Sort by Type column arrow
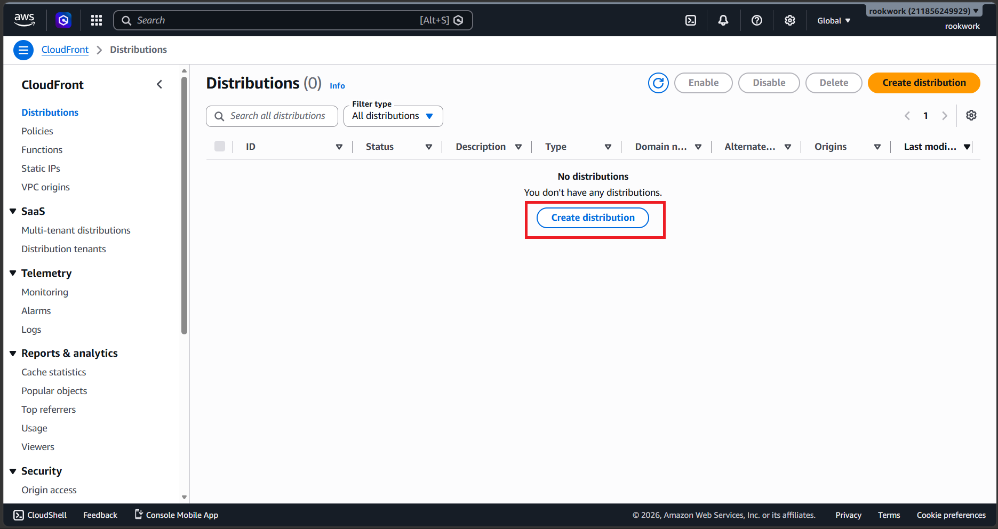The width and height of the screenshot is (998, 529). click(x=608, y=147)
